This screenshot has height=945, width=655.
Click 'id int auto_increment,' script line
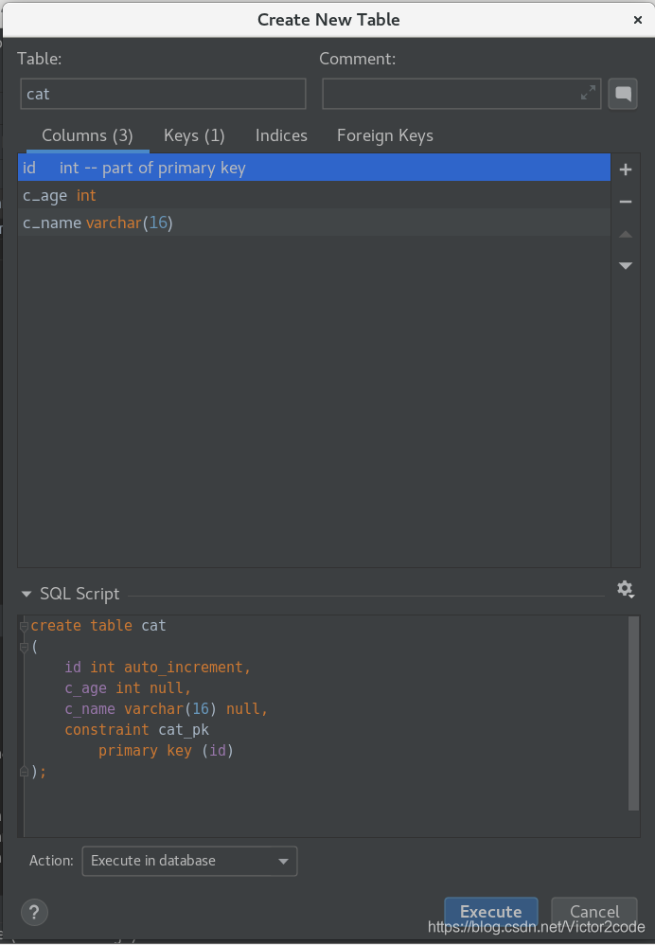point(157,668)
